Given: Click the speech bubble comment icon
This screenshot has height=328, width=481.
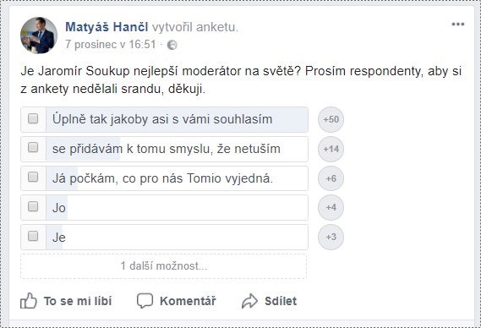Looking at the screenshot, I should coord(145,301).
